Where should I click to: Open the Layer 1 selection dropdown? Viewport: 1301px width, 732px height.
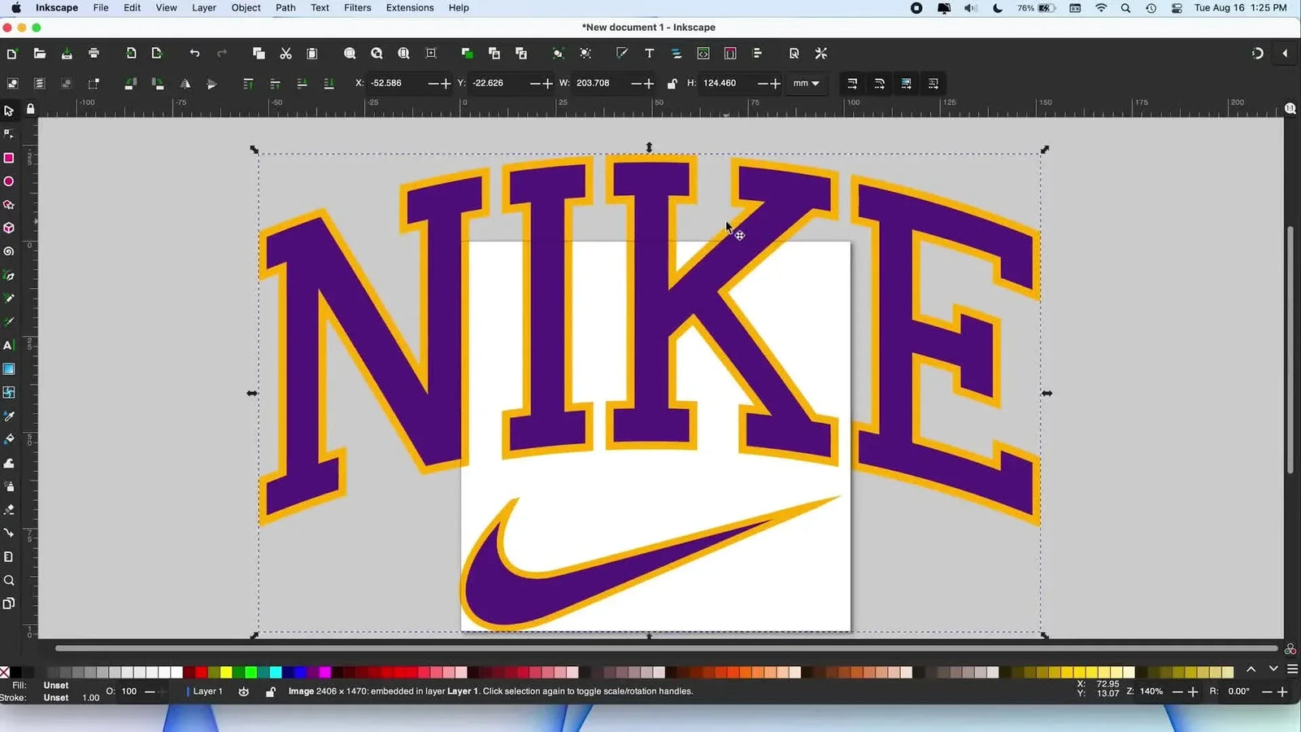tap(207, 691)
